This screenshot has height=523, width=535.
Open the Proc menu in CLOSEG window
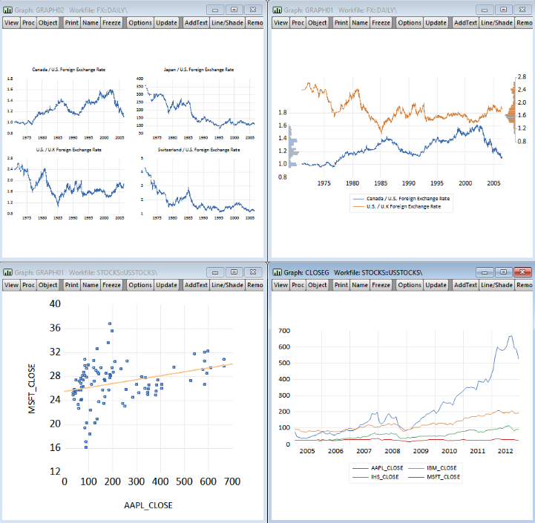click(298, 285)
